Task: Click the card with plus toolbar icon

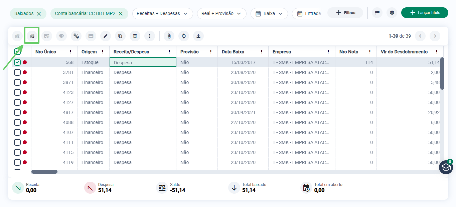Action: (x=47, y=36)
